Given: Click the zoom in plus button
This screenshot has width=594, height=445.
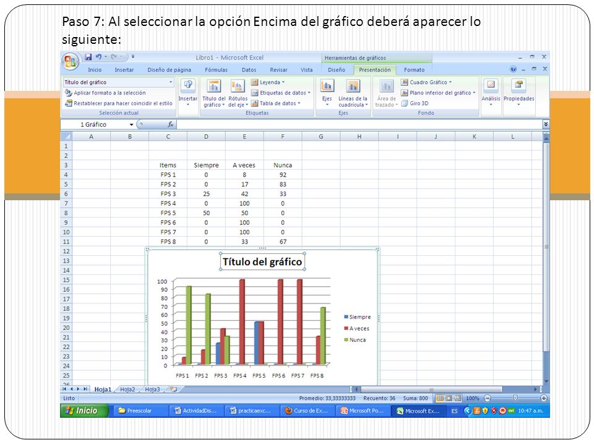Looking at the screenshot, I should pos(544,398).
